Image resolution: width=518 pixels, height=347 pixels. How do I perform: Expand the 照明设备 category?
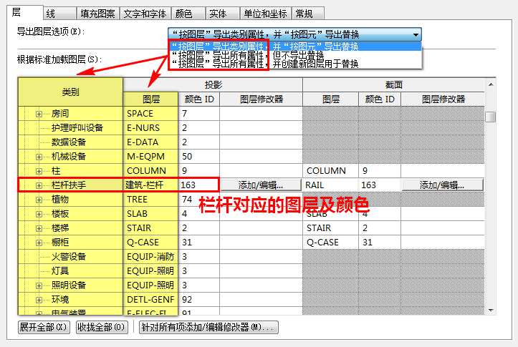click(x=39, y=285)
